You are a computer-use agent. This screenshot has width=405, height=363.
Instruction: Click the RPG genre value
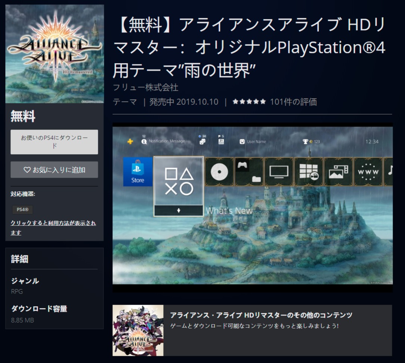coord(17,292)
